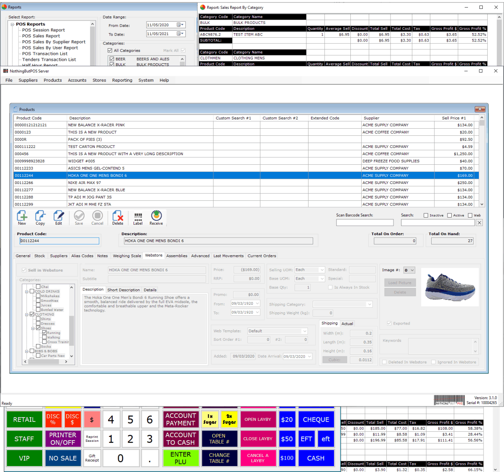Click the New product icon
Image resolution: width=504 pixels, height=472 pixels.
(x=22, y=216)
